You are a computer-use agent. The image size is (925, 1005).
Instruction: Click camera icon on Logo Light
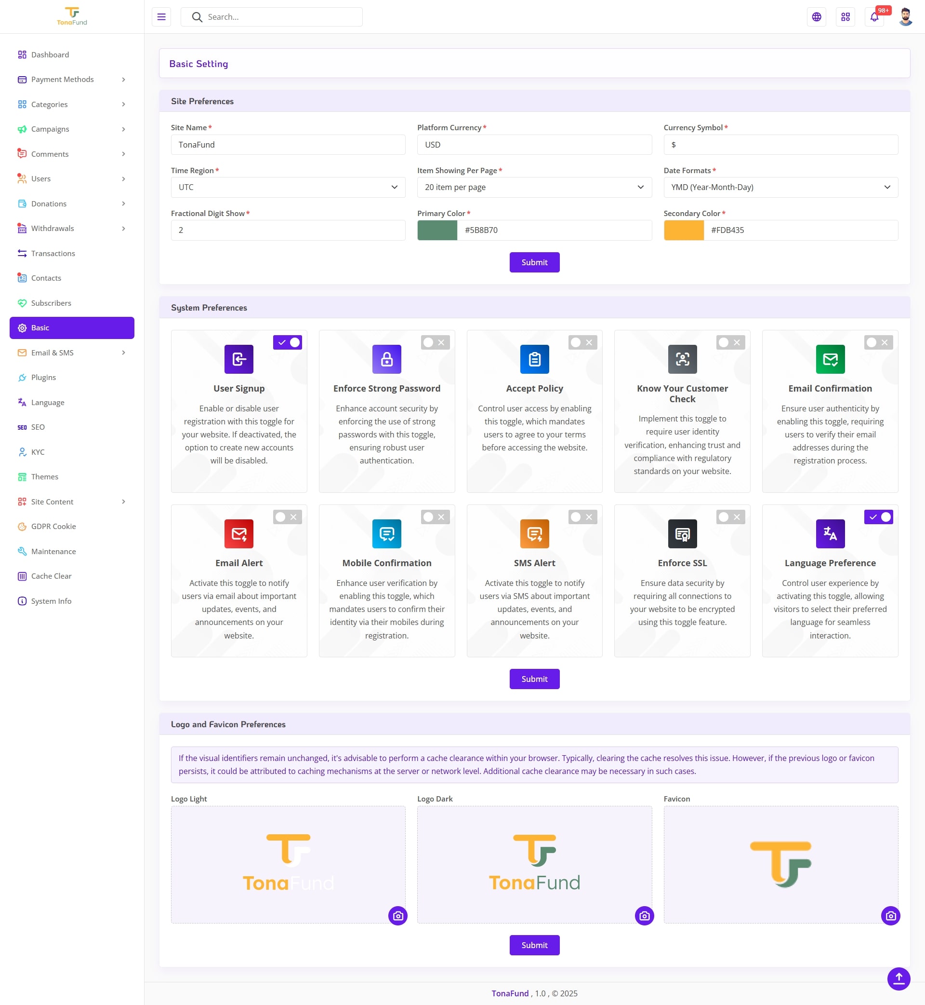(397, 915)
